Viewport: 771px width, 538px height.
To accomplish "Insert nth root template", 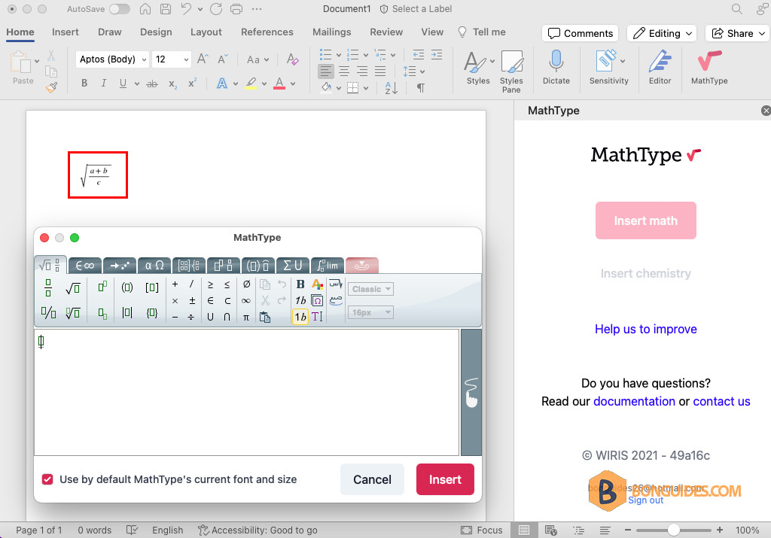I will coord(73,312).
